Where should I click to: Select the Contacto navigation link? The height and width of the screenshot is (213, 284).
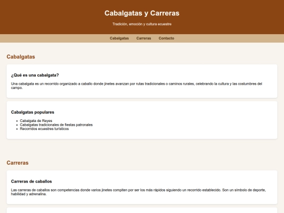[x=166, y=38]
